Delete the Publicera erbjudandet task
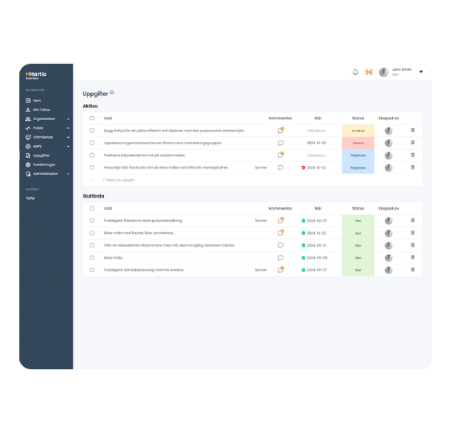The height and width of the screenshot is (433, 451). (x=412, y=155)
